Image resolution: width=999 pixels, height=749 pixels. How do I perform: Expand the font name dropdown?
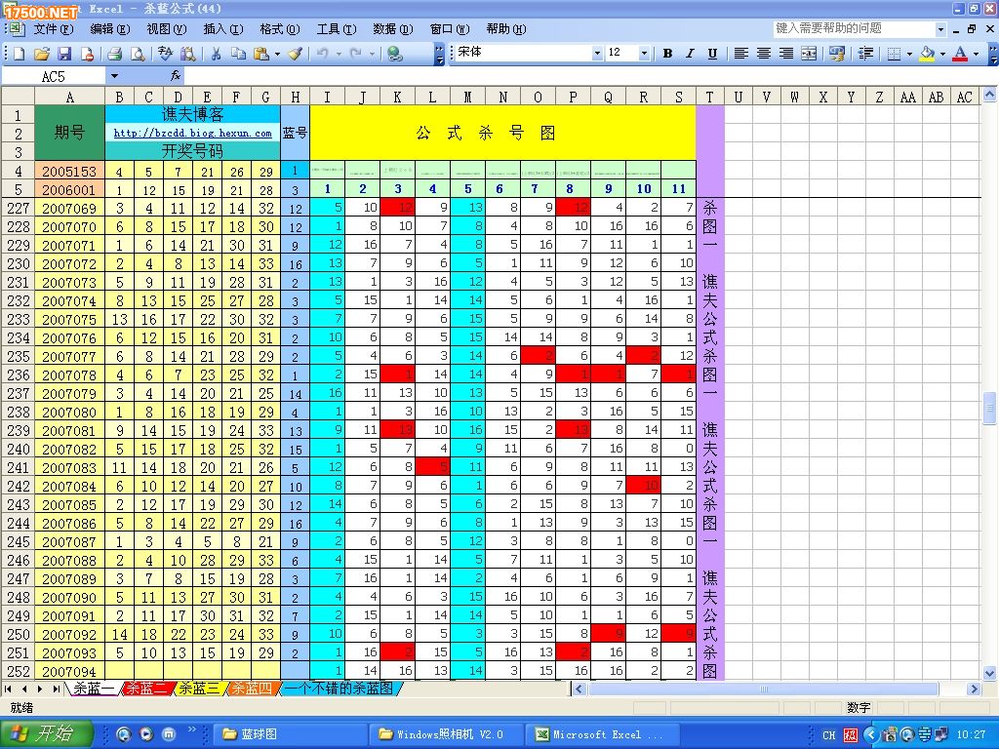tap(597, 54)
